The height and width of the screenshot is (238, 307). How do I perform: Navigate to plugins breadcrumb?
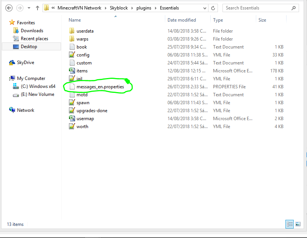click(x=144, y=8)
